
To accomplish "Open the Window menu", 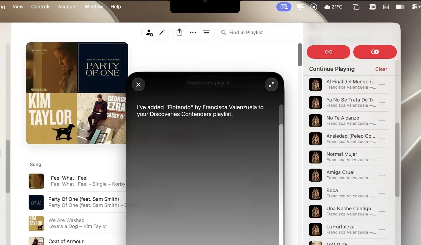I will (x=94, y=7).
